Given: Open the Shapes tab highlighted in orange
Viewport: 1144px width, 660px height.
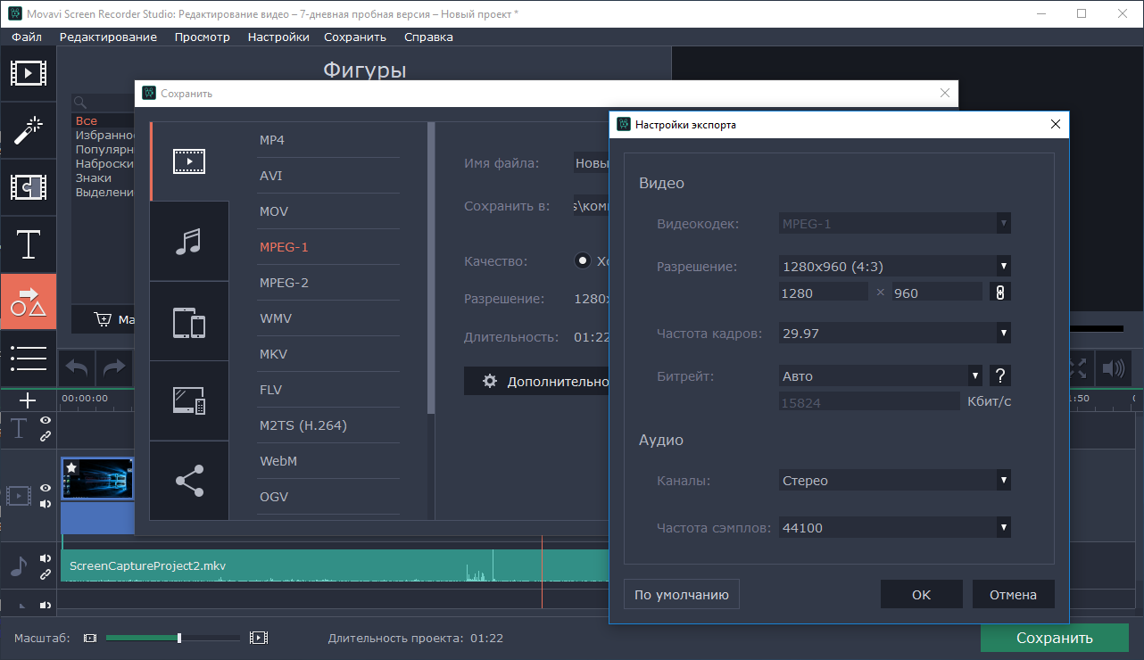Looking at the screenshot, I should click(x=28, y=301).
